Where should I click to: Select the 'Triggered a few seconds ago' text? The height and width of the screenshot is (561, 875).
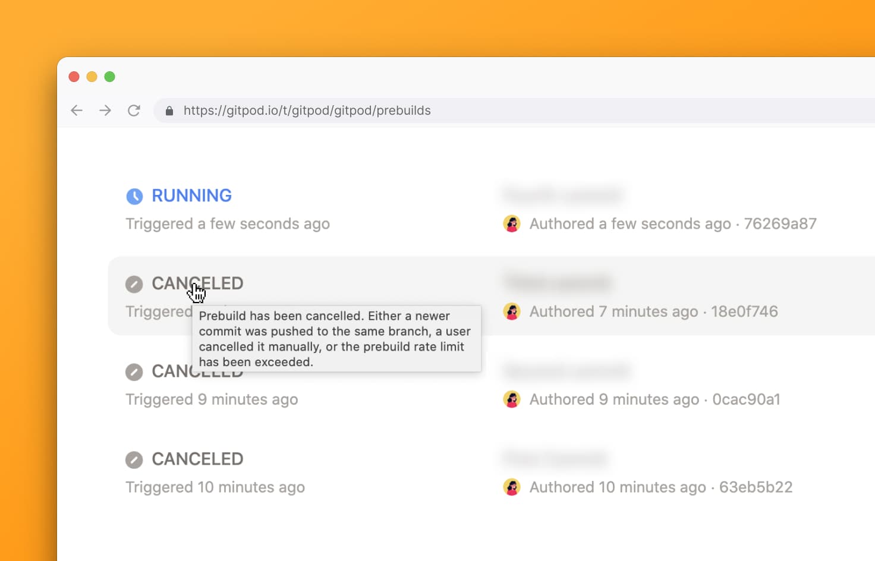coord(228,224)
